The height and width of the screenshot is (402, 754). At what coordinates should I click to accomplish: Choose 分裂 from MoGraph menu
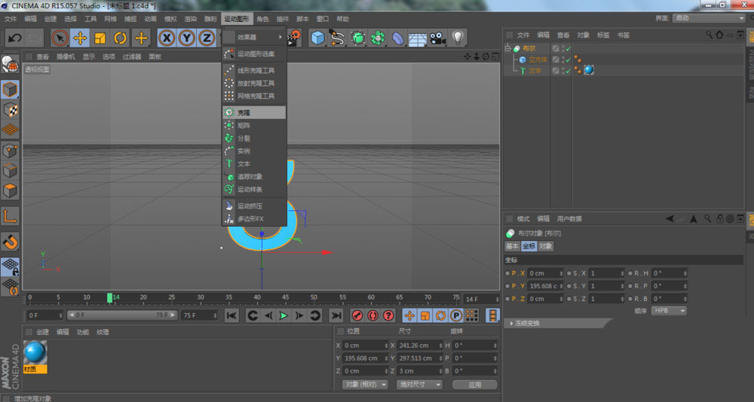pyautogui.click(x=254, y=139)
